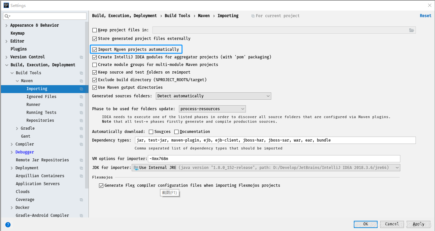The image size is (435, 231).
Task: Open the folder browser for 'Keep project files in'
Action: [x=411, y=30]
